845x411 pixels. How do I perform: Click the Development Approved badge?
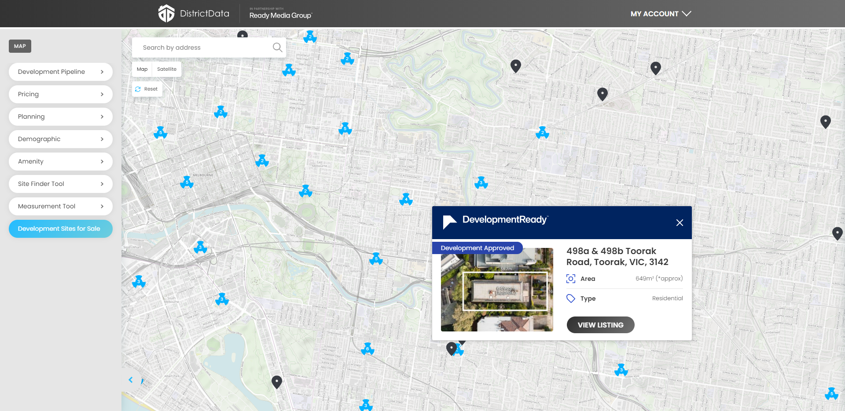click(x=477, y=248)
